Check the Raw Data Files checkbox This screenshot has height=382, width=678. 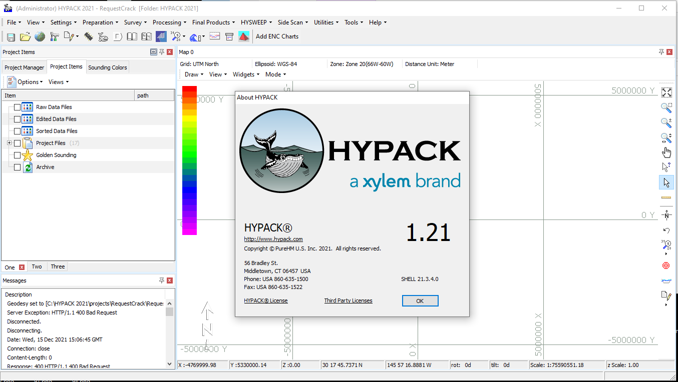[x=17, y=106]
